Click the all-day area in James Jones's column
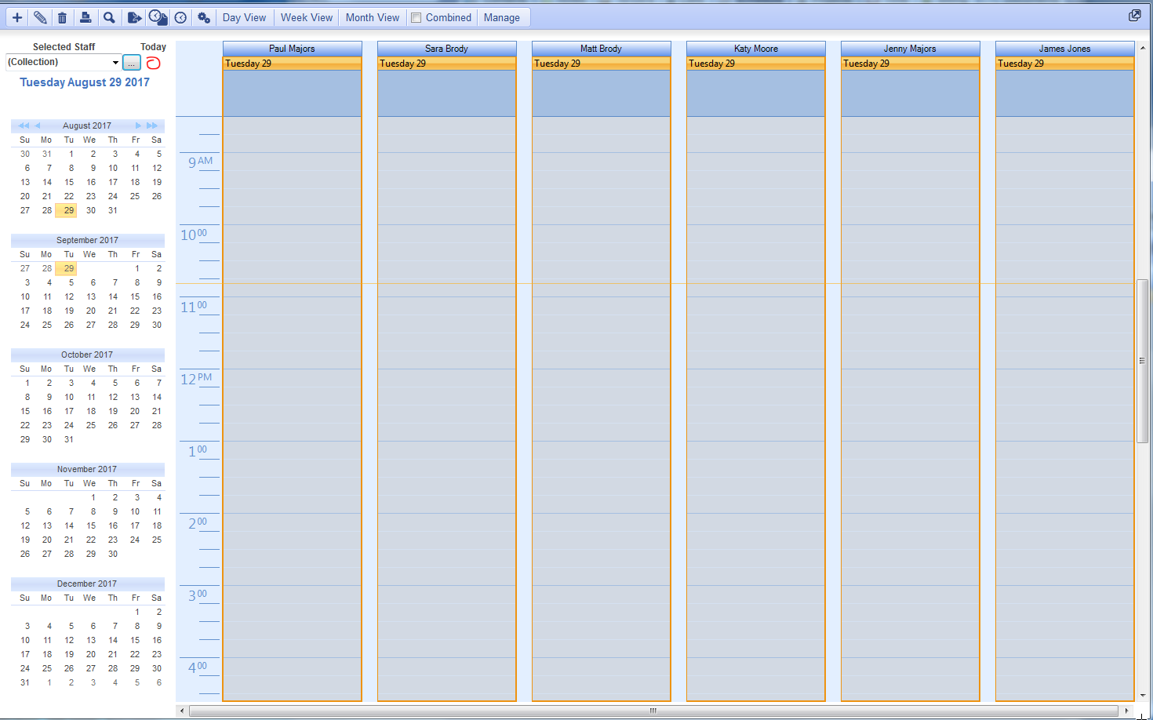This screenshot has height=720, width=1153. (1064, 93)
